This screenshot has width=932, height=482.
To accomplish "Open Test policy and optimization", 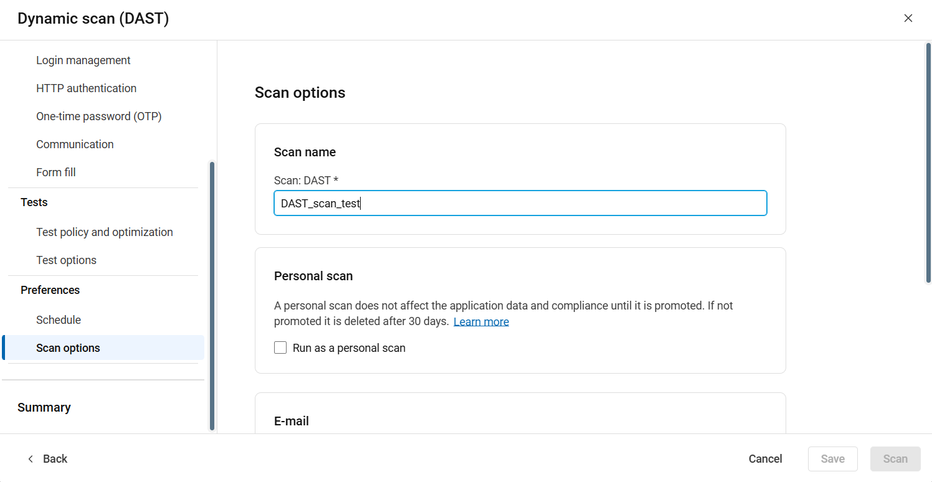I will [105, 232].
